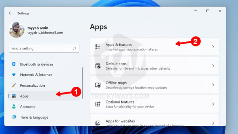Open Apps for websites

tap(155, 120)
